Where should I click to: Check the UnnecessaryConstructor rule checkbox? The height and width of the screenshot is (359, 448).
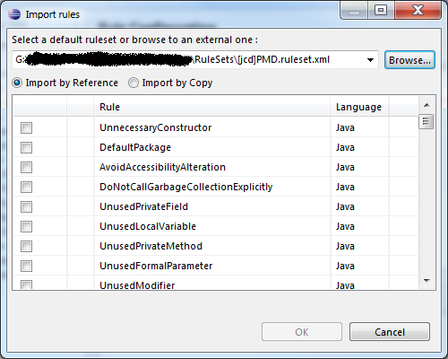click(x=26, y=127)
